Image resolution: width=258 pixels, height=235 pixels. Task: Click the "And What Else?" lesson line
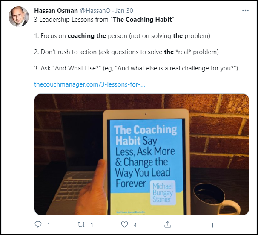click(136, 68)
